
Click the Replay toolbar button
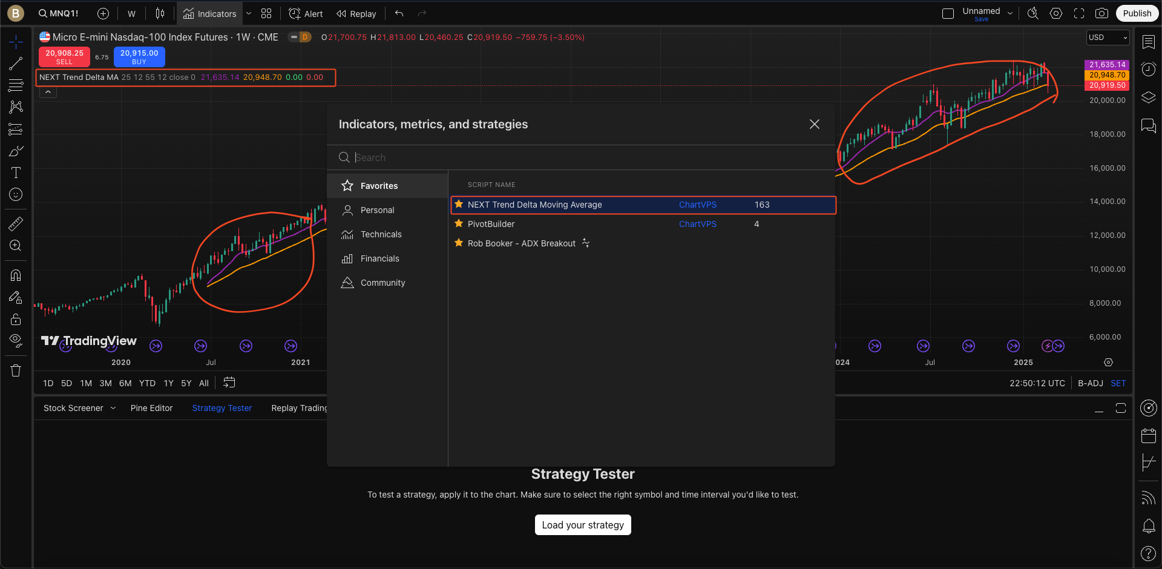356,13
